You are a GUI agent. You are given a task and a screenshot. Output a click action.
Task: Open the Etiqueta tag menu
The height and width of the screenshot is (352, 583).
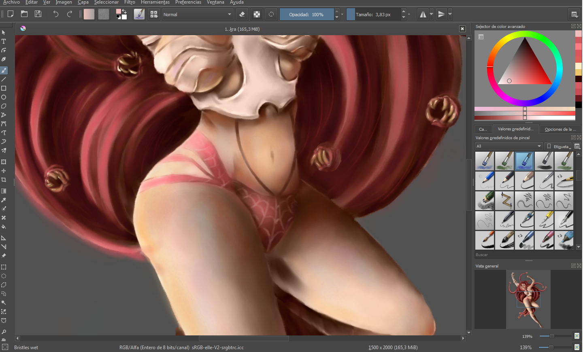coord(559,146)
